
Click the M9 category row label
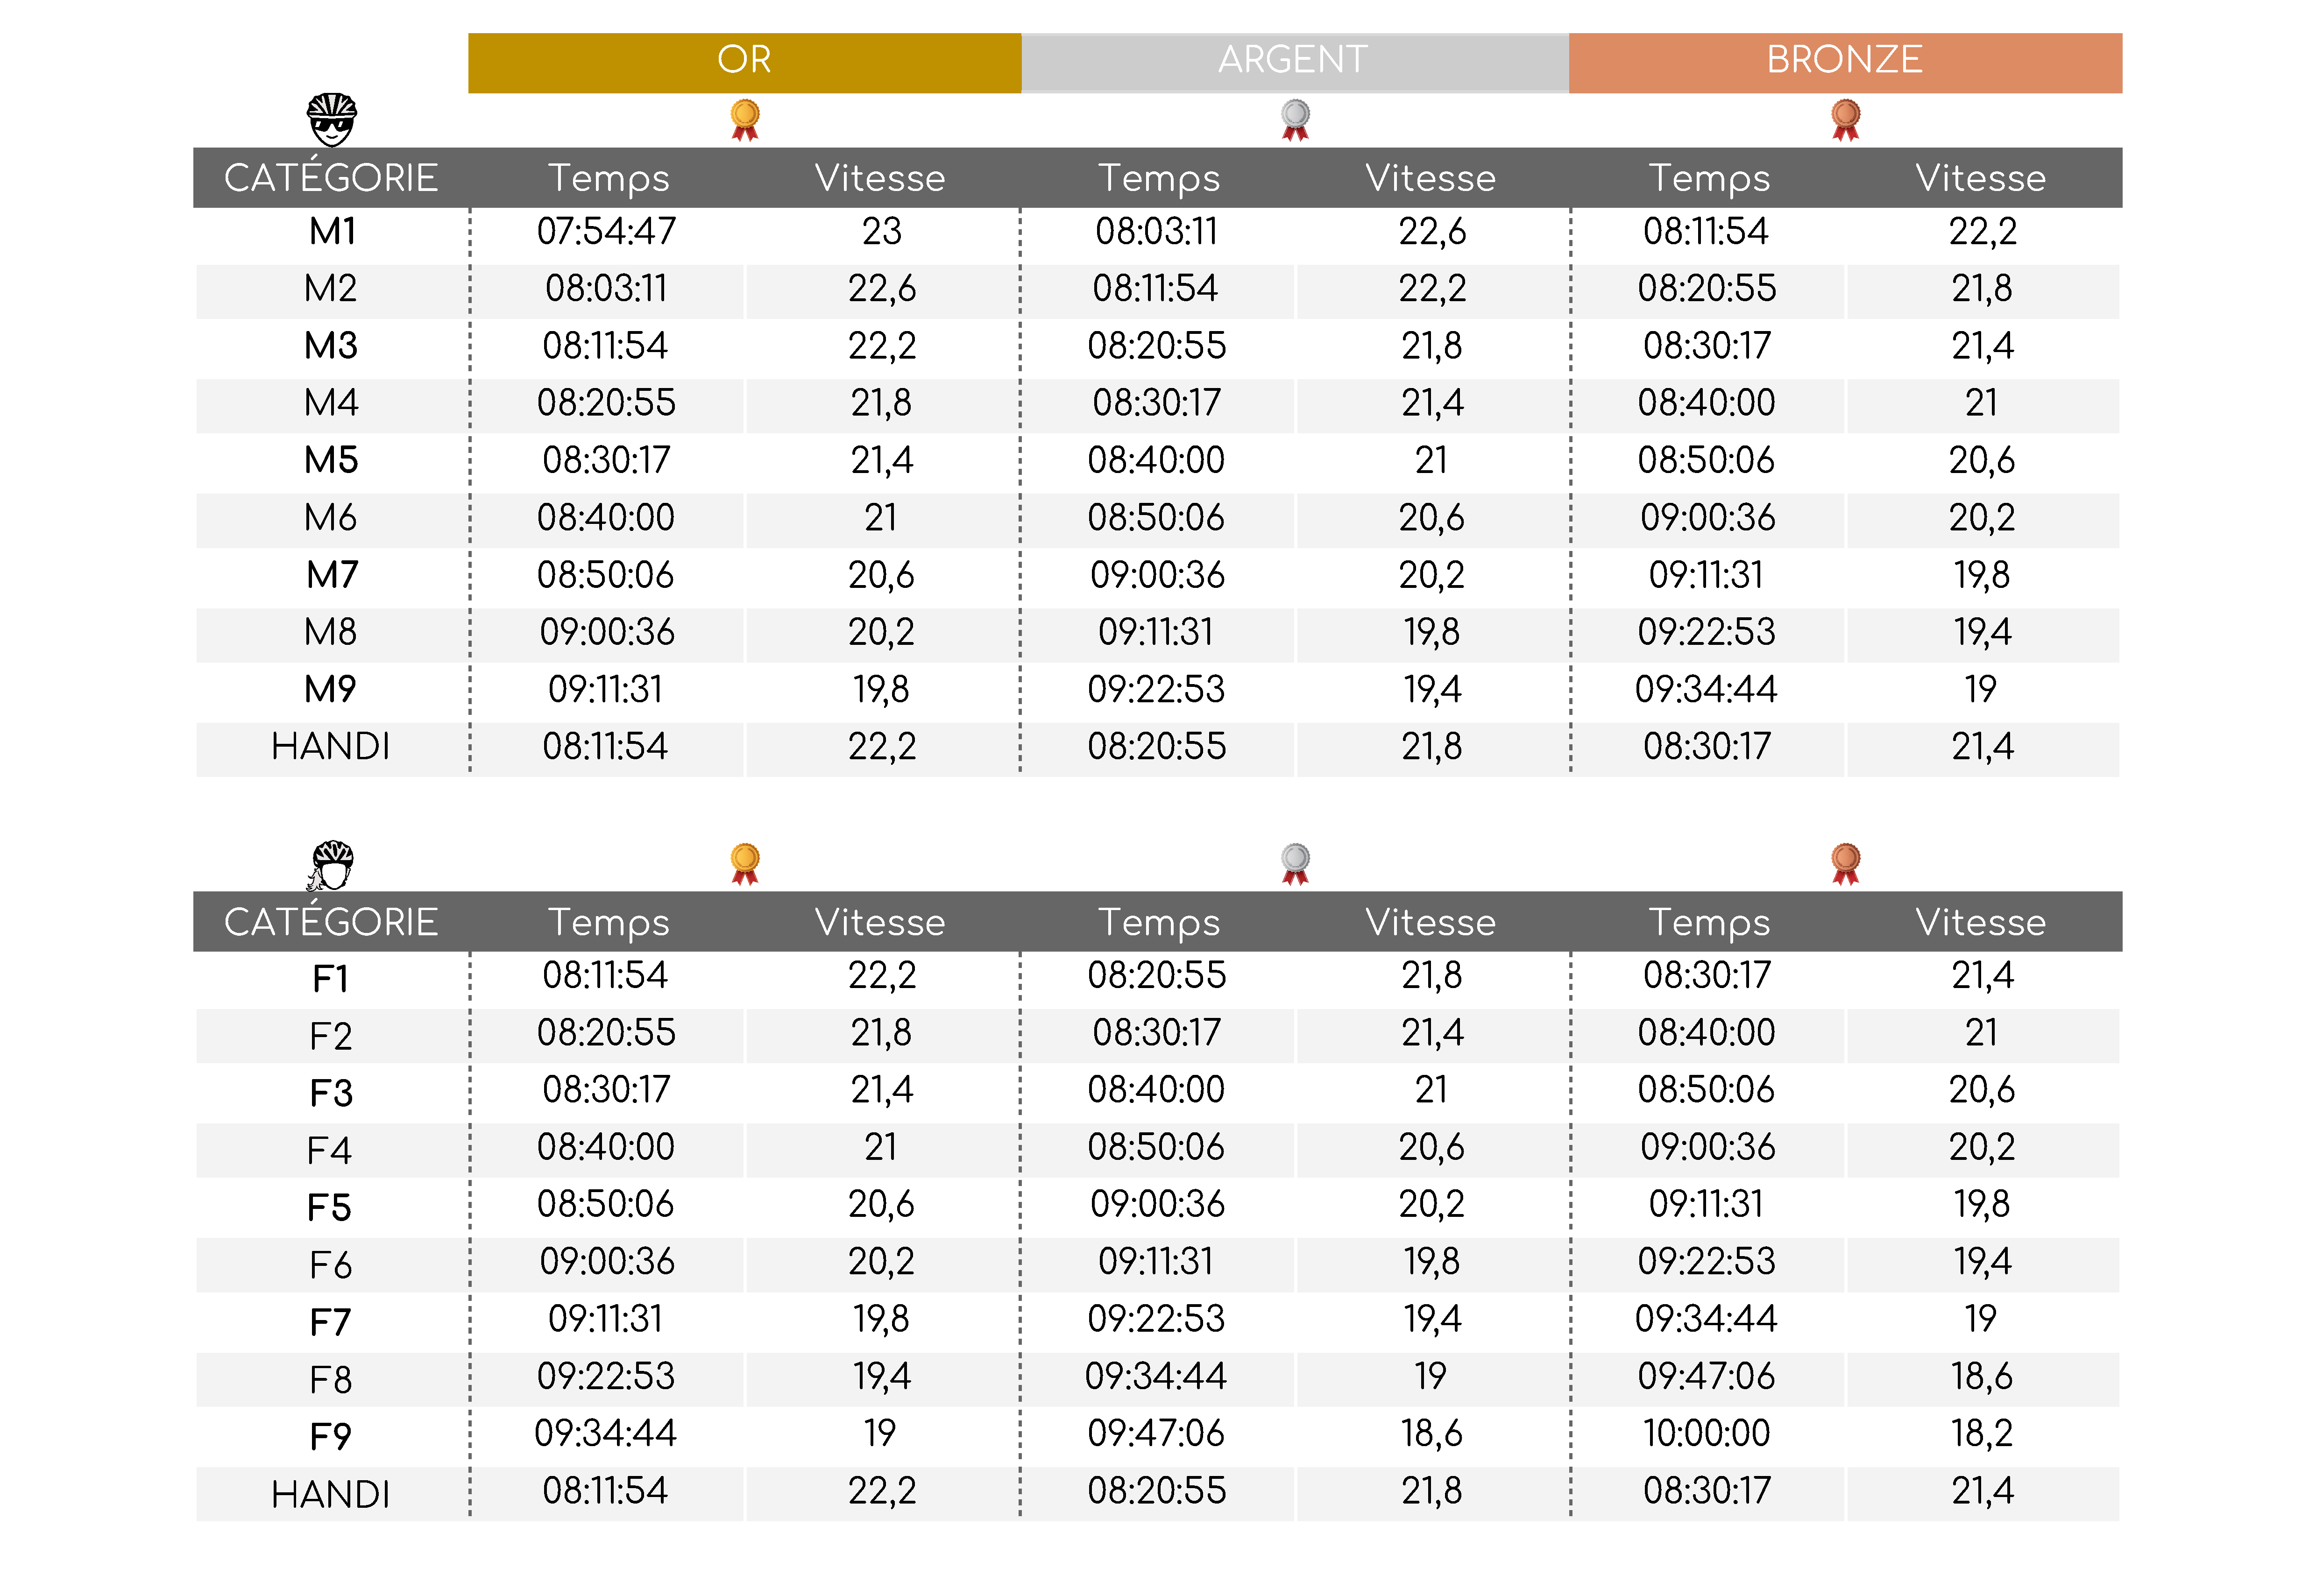coord(331,689)
